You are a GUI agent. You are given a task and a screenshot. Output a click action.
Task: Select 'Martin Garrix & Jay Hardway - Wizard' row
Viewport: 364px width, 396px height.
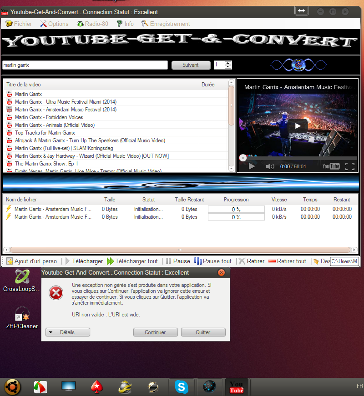(x=115, y=156)
